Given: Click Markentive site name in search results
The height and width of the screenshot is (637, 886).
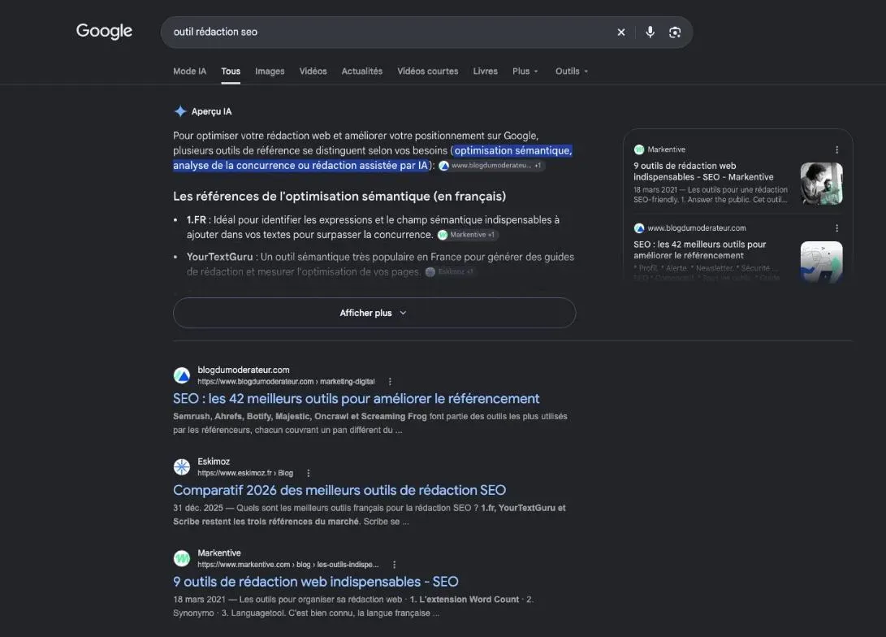Looking at the screenshot, I should [x=219, y=552].
